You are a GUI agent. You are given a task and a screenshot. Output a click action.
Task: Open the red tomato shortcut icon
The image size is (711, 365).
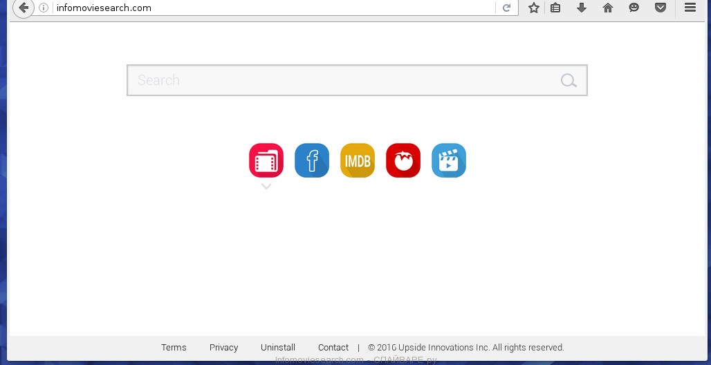pos(403,160)
